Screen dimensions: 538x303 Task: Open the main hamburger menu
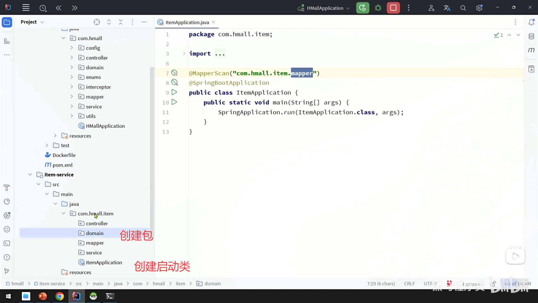(x=26, y=8)
